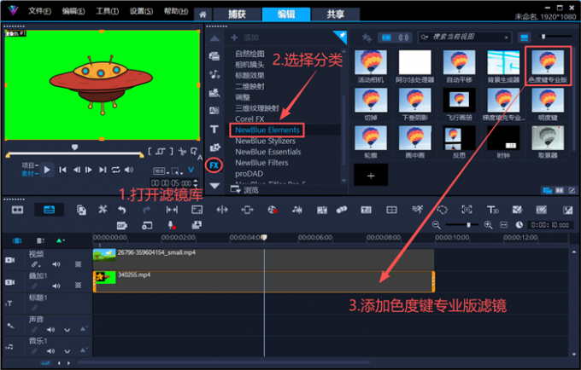Click the home tab icon
The width and height of the screenshot is (581, 370).
(x=202, y=14)
